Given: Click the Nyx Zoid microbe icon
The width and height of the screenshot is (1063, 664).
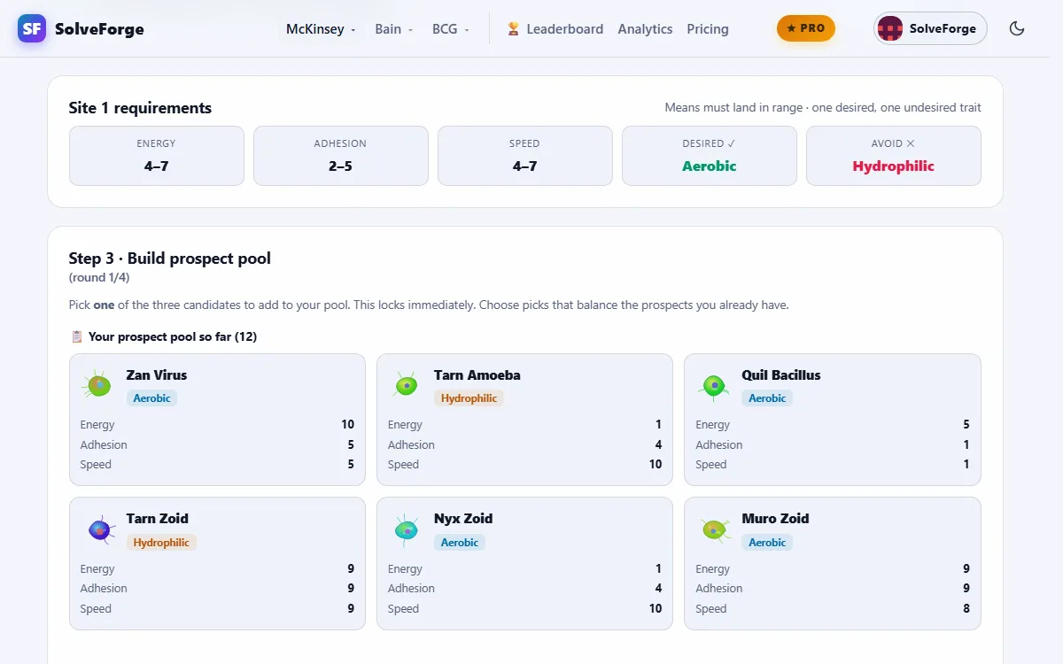Looking at the screenshot, I should coord(406,529).
